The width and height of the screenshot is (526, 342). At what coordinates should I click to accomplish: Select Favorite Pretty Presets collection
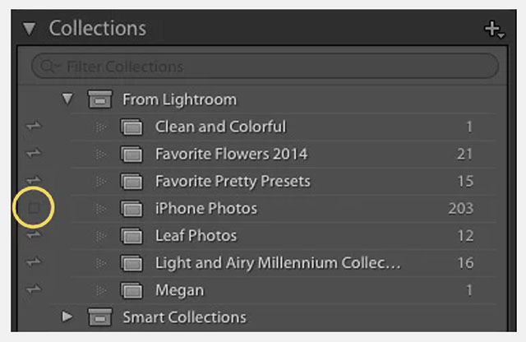pyautogui.click(x=233, y=182)
